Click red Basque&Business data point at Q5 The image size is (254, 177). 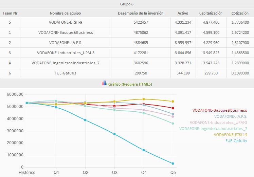tap(173, 108)
